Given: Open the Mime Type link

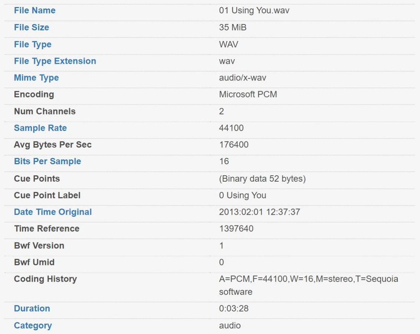Looking at the screenshot, I should [x=36, y=78].
